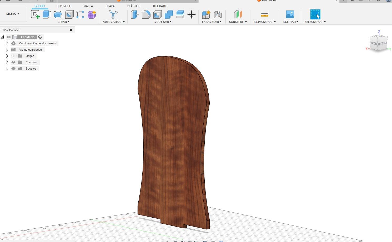This screenshot has height=242, width=392.
Task: Select the 'Vistas guardadas' row text
Action: coord(31,50)
